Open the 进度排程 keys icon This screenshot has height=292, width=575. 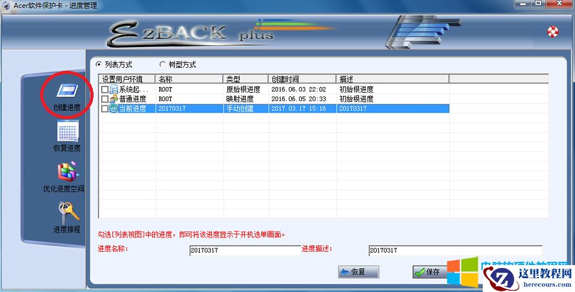click(x=68, y=213)
